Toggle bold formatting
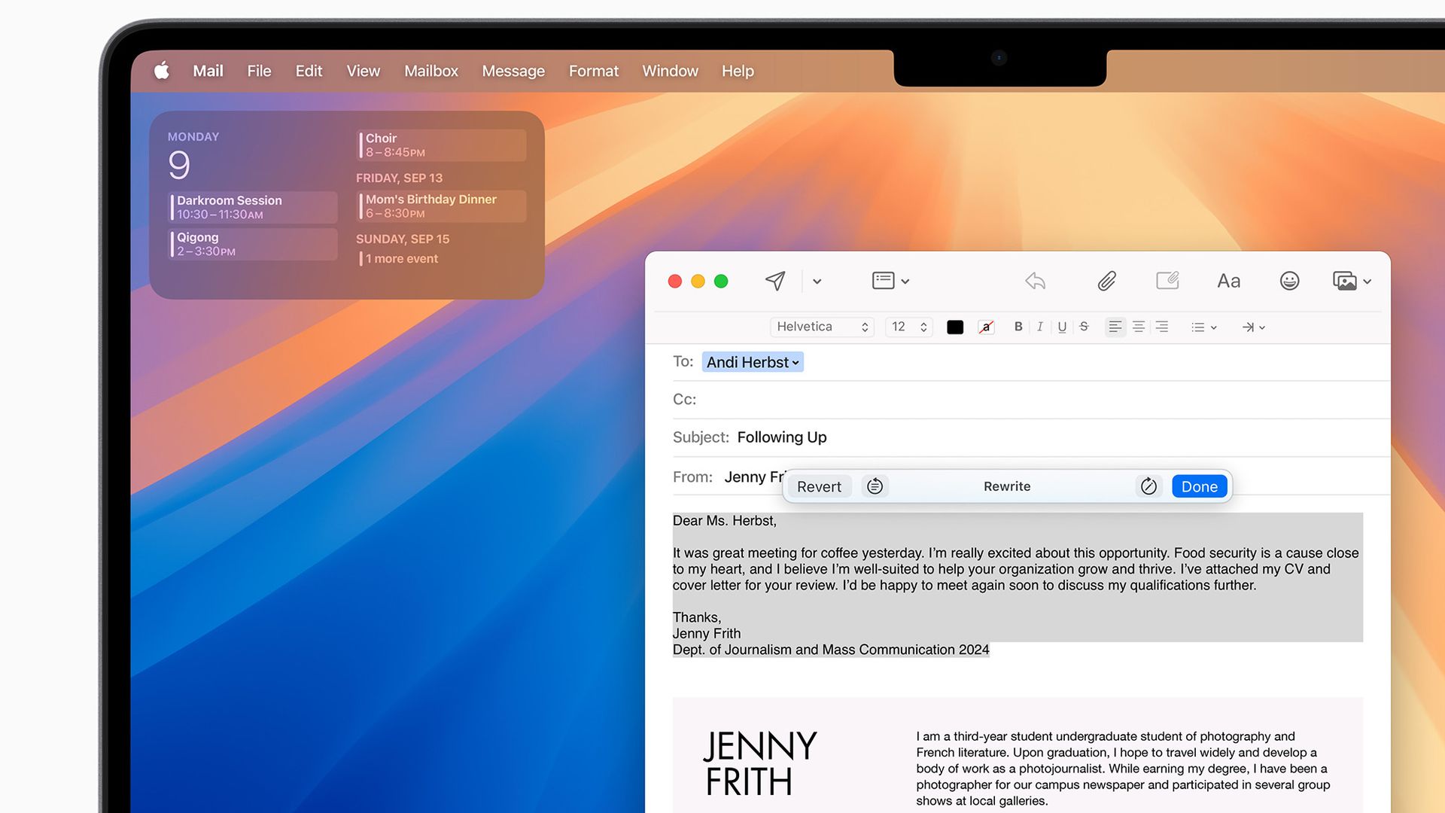1445x813 pixels. point(1018,327)
